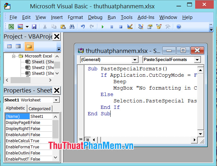Click code window vertical scrollbar down arrow
The width and height of the screenshot is (217, 166).
coord(200,134)
